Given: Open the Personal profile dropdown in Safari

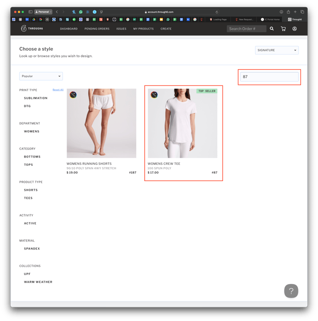Looking at the screenshot, I should point(43,12).
